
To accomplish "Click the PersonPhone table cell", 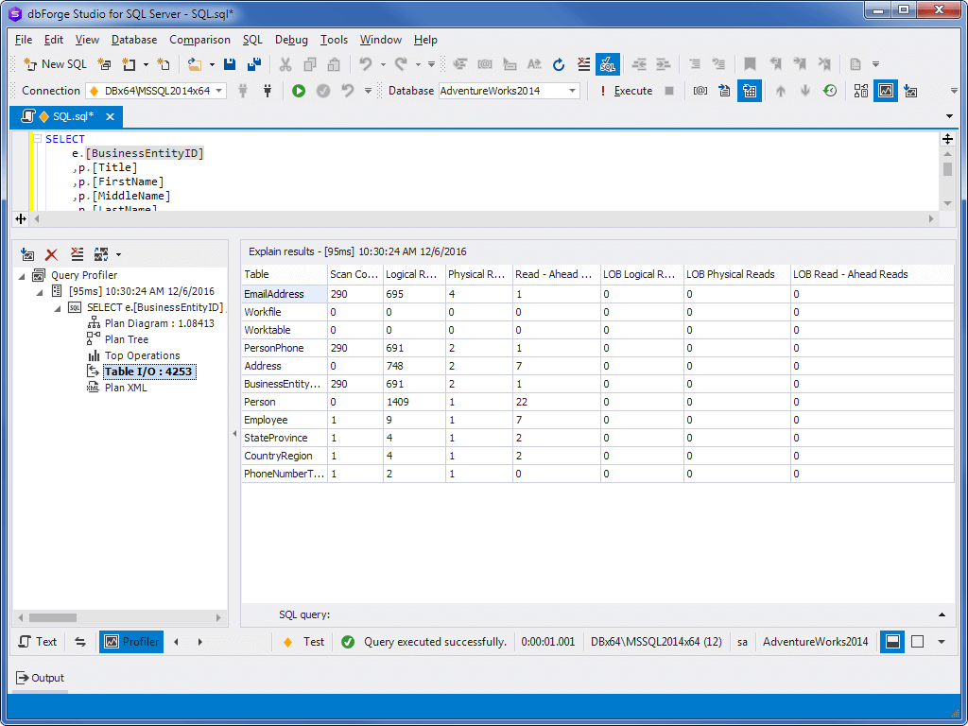I will pos(285,348).
